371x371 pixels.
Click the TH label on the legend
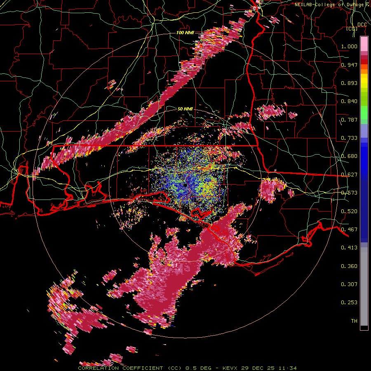(x=354, y=321)
